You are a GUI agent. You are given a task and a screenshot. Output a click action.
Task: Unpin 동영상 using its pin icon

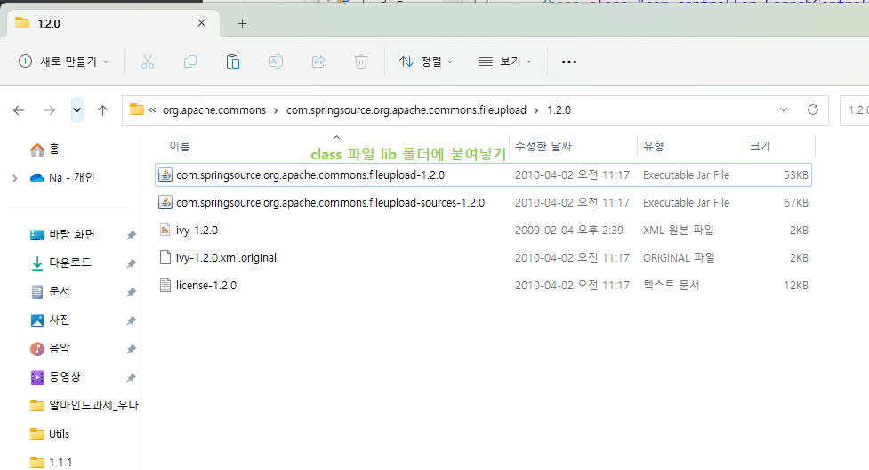132,378
